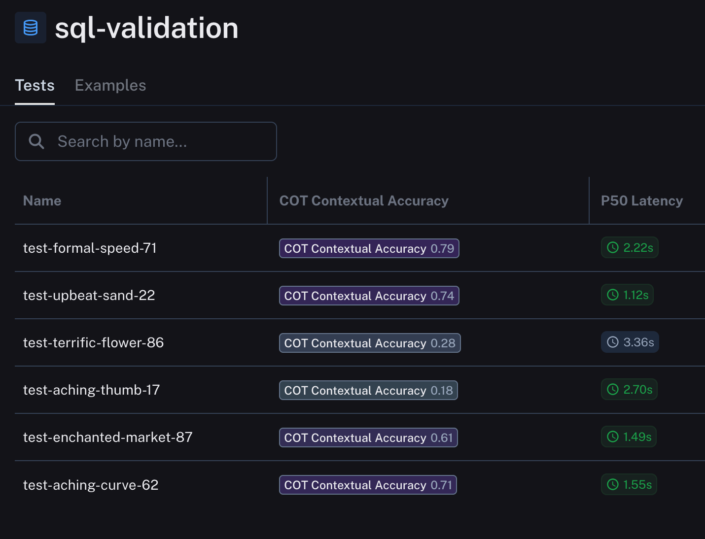Click the Name column header
Screen dimensions: 705x539
[42, 201]
